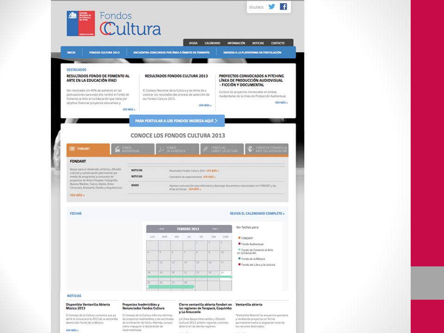Open Fondos Cultura 2013 navigation item

click(x=105, y=52)
